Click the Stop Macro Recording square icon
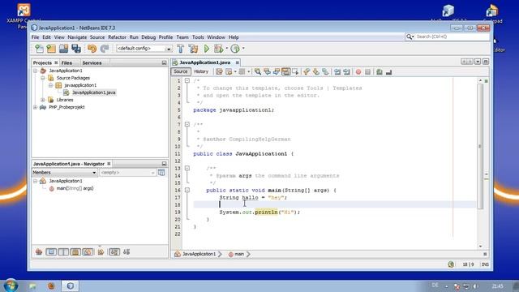 (367, 71)
